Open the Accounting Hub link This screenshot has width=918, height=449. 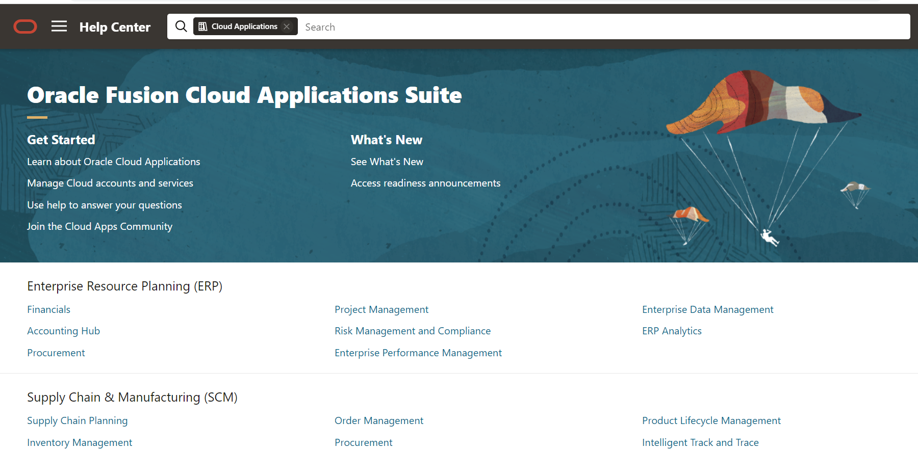point(64,331)
